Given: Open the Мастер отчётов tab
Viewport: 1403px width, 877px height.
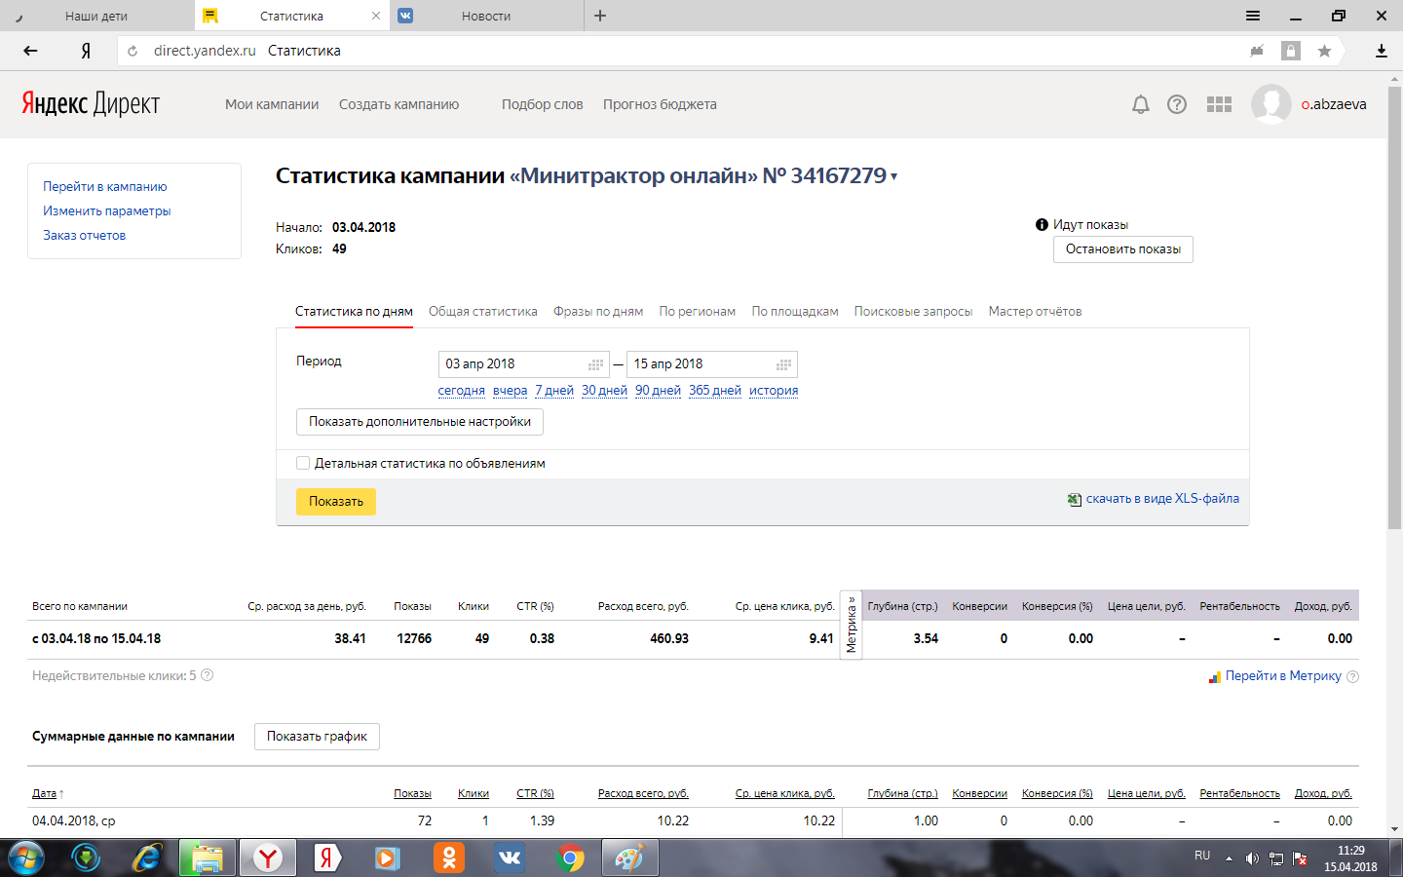Looking at the screenshot, I should click(x=1035, y=312).
